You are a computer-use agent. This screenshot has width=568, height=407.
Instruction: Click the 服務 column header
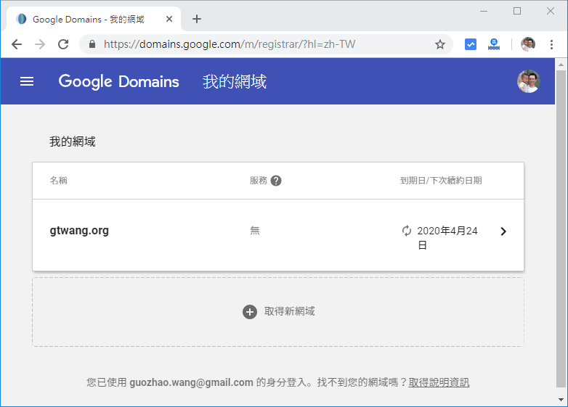pos(259,181)
